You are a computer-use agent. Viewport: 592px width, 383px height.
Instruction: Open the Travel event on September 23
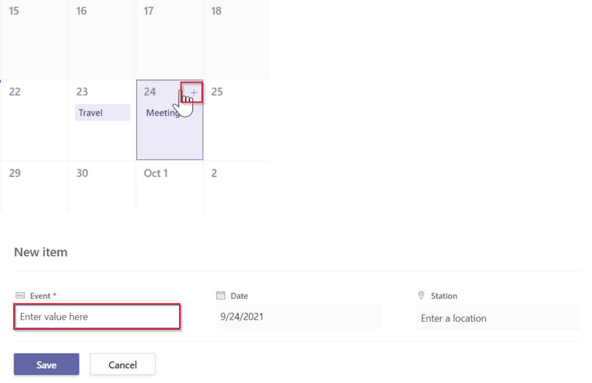coord(102,113)
